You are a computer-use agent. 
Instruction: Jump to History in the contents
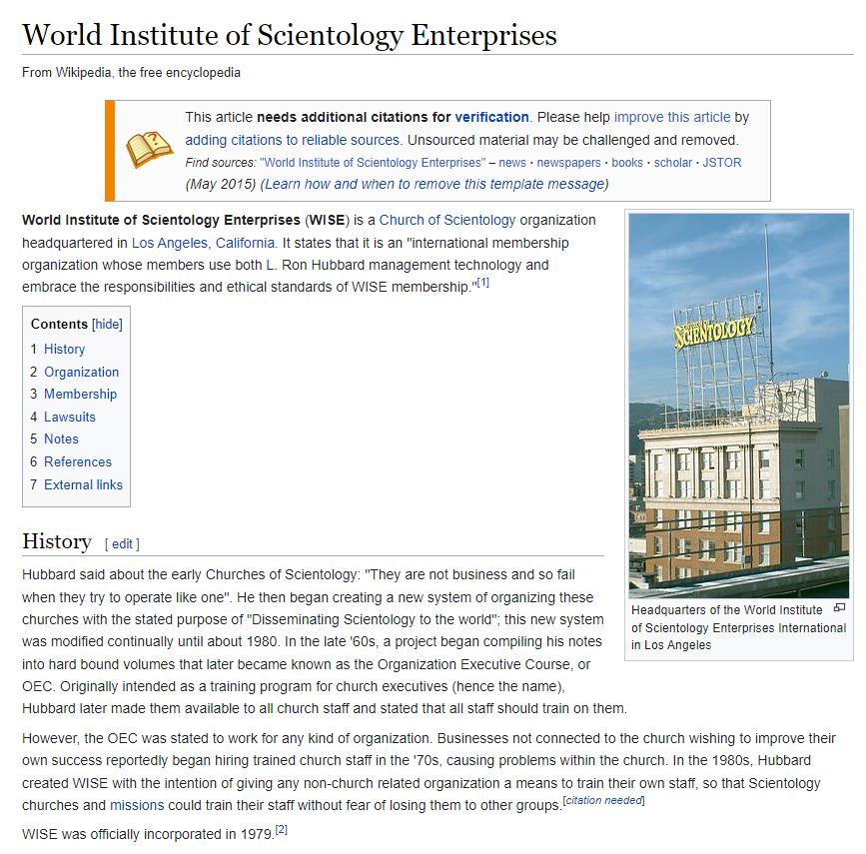coord(64,350)
